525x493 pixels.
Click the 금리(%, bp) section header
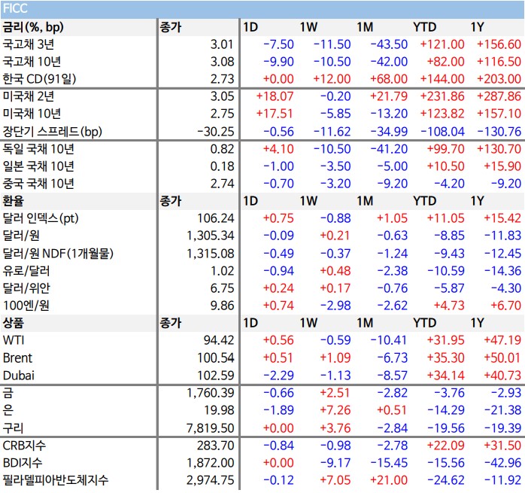33,27
